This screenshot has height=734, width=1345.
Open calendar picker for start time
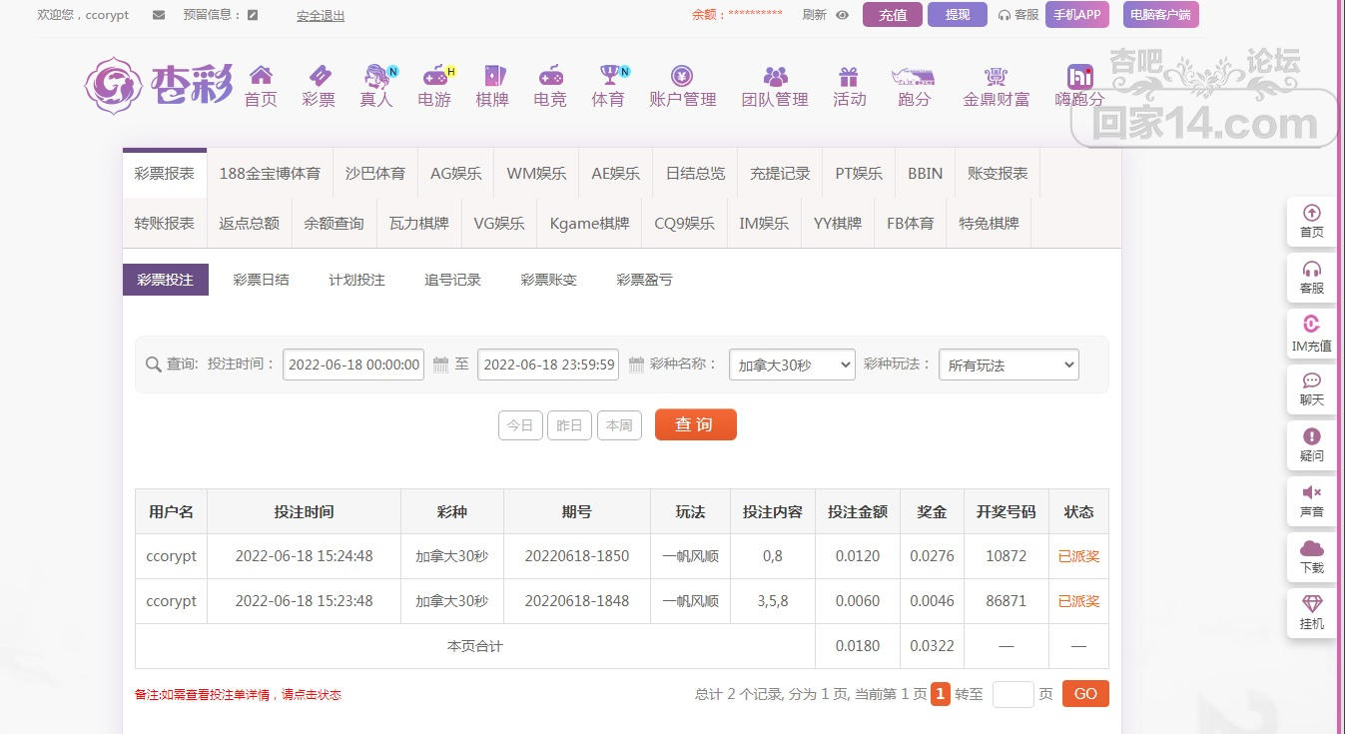440,366
